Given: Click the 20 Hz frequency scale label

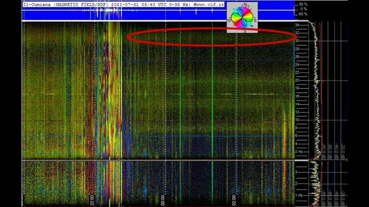Looking at the screenshot, I should point(297,80).
